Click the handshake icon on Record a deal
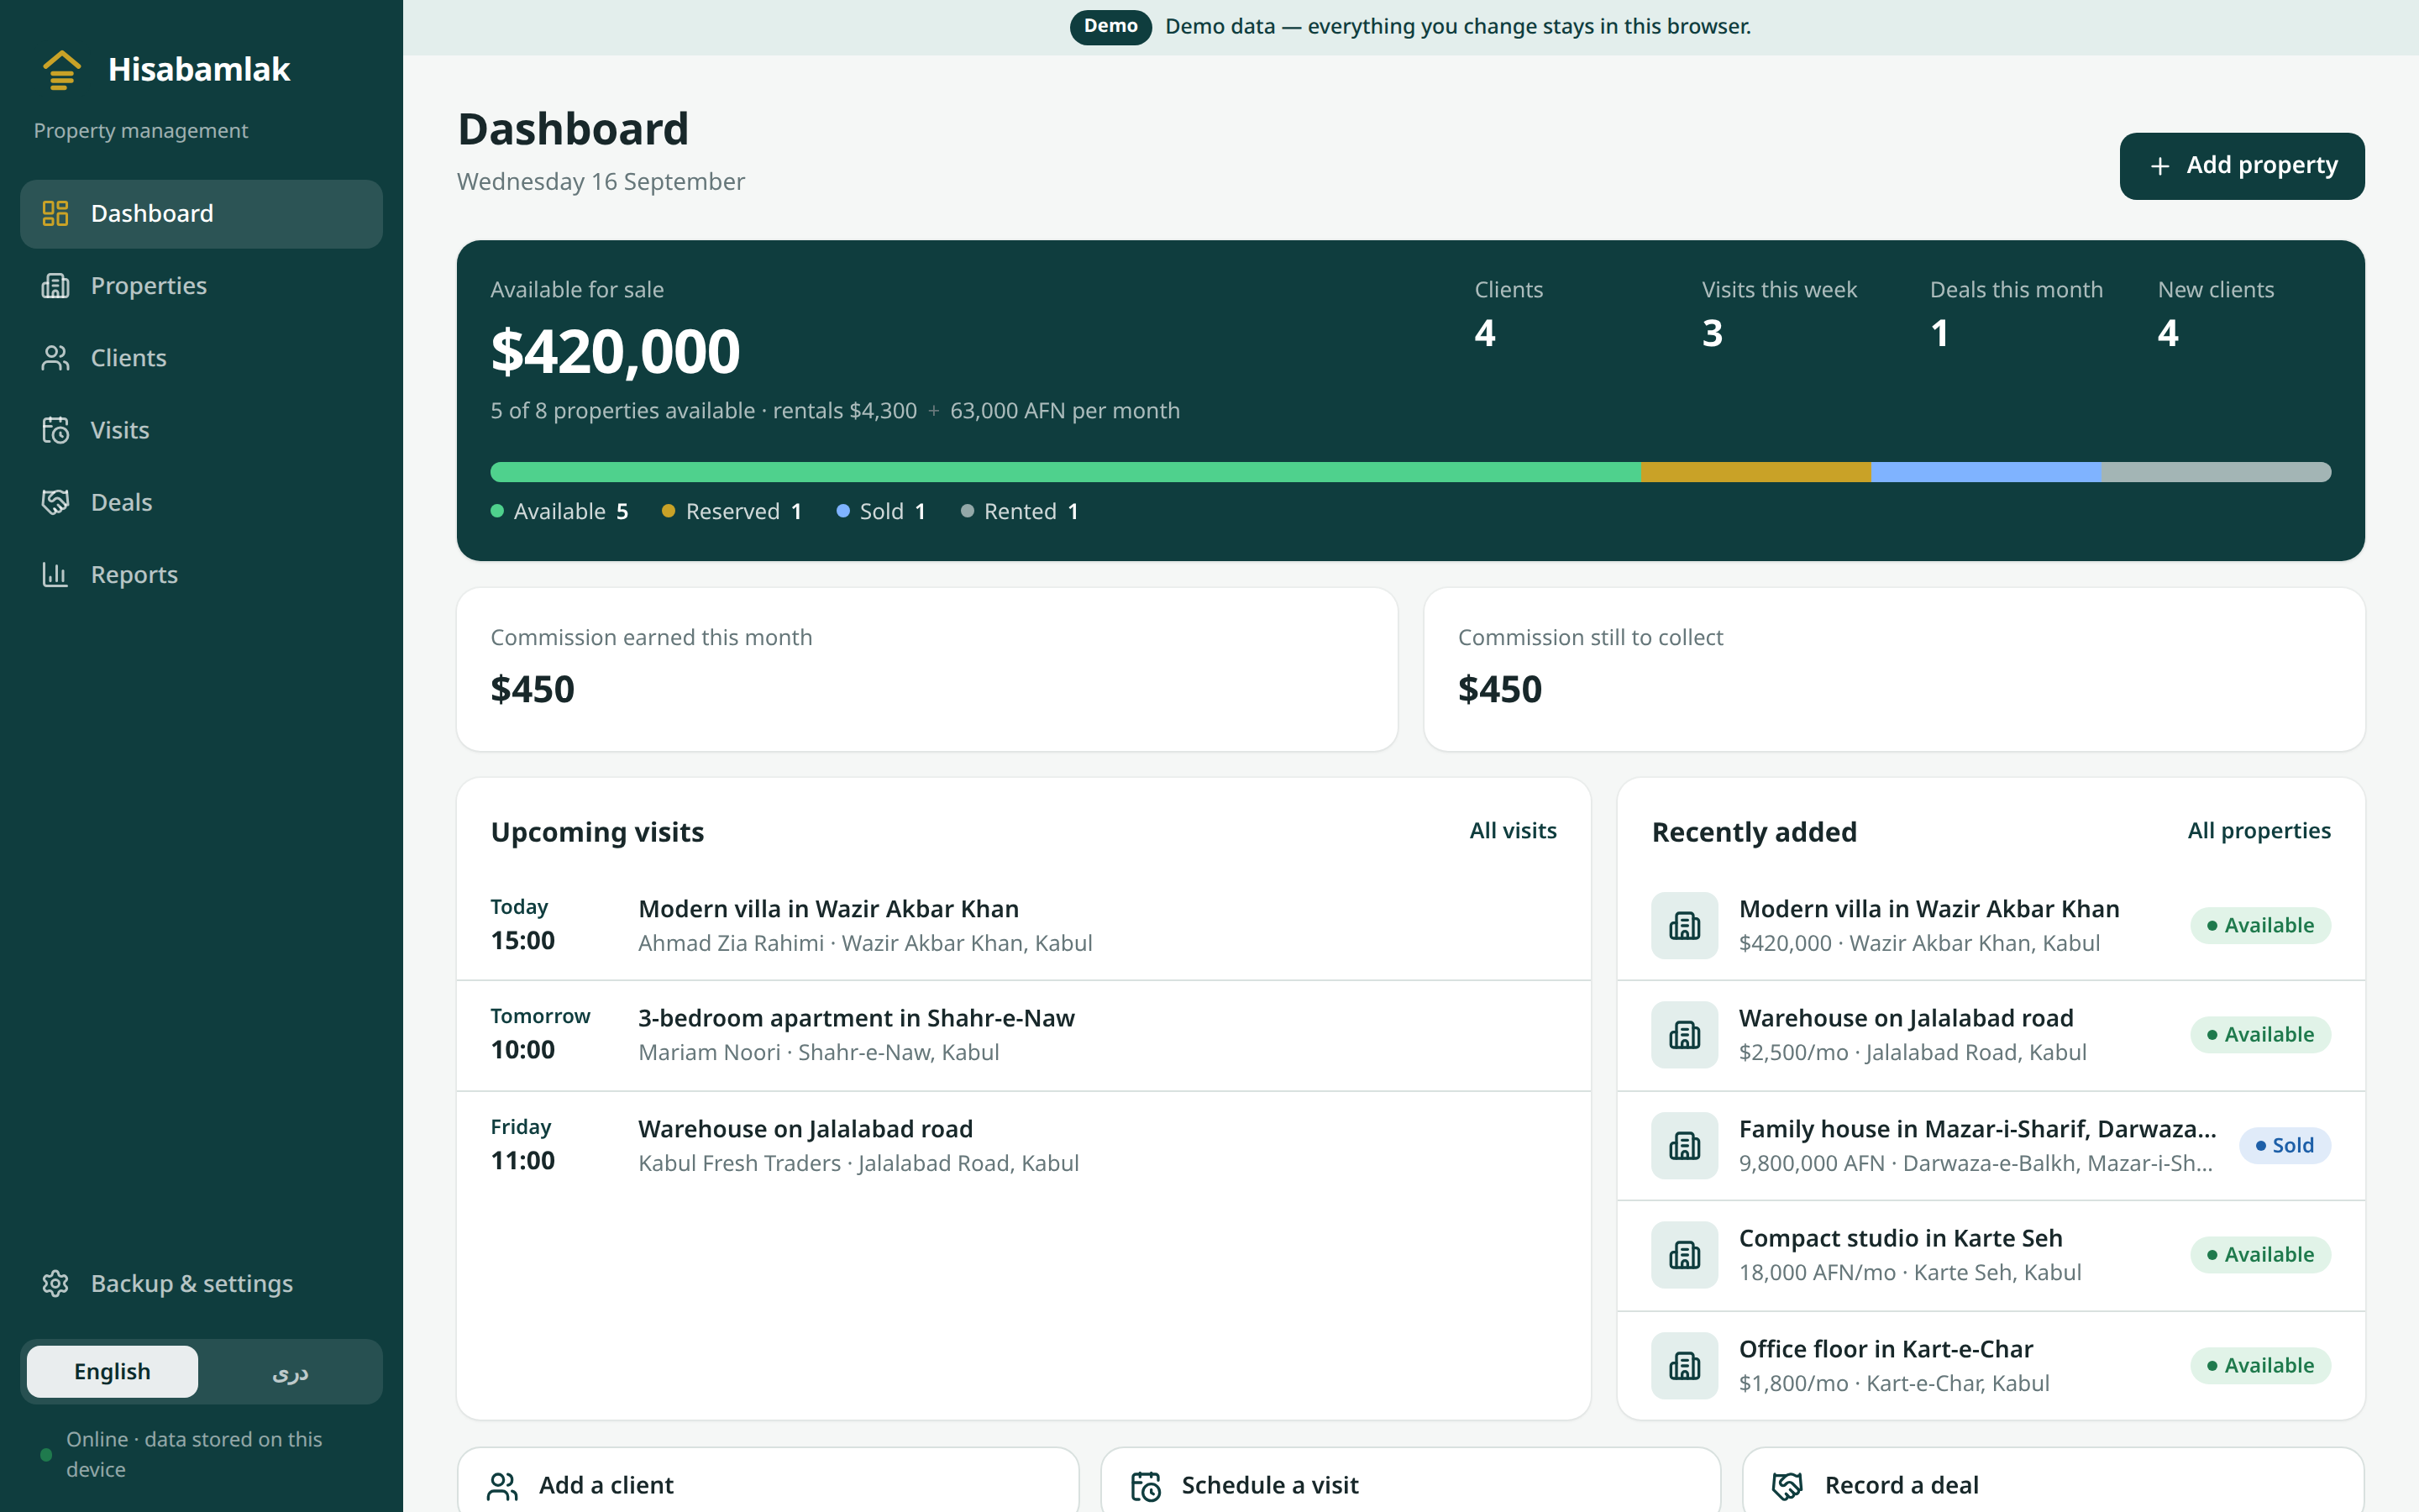This screenshot has height=1512, width=2419. 1787,1486
